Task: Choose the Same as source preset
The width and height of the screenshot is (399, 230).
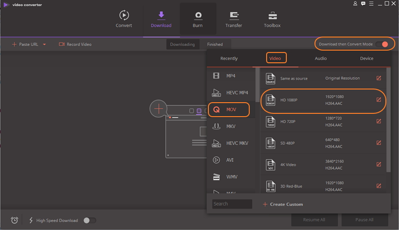Action: [x=323, y=78]
